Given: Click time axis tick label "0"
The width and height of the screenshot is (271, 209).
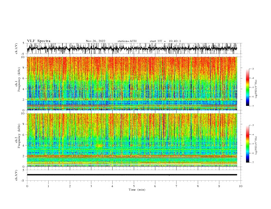Looking at the screenshot, I should point(27,186).
